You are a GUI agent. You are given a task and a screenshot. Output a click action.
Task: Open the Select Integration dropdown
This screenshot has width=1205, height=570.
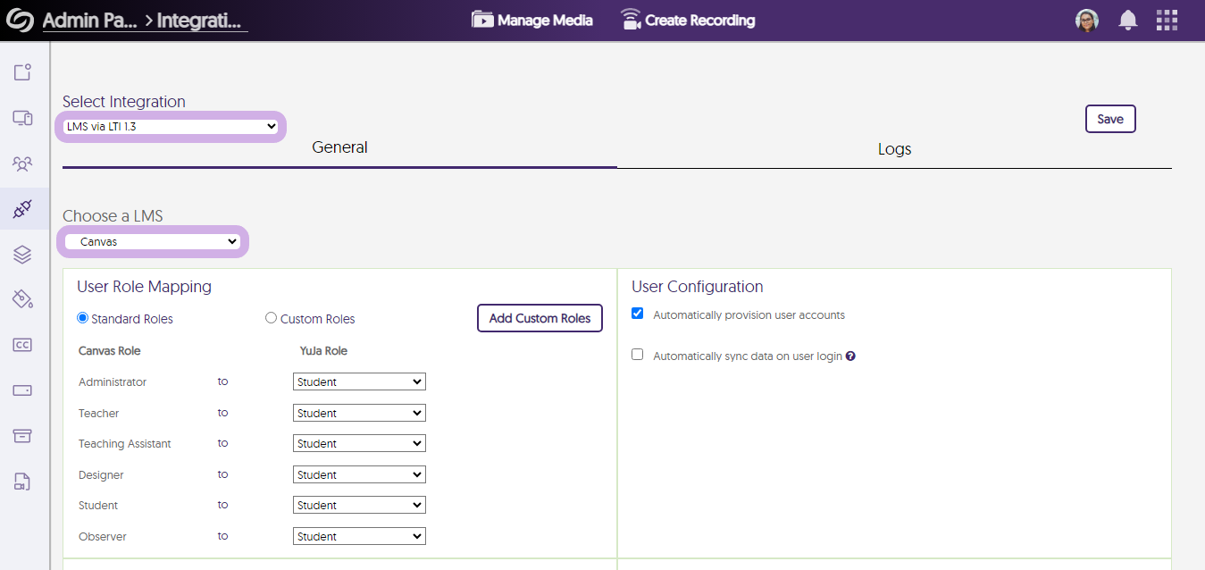[172, 127]
